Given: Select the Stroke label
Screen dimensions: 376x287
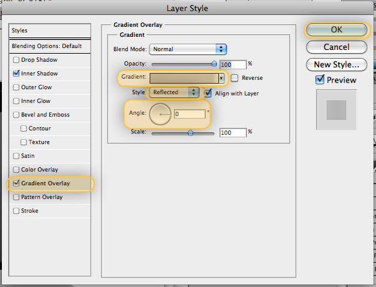Looking at the screenshot, I should (x=30, y=211).
